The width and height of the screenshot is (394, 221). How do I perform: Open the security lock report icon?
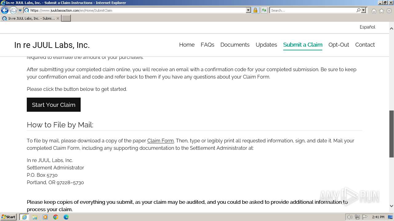(255, 10)
